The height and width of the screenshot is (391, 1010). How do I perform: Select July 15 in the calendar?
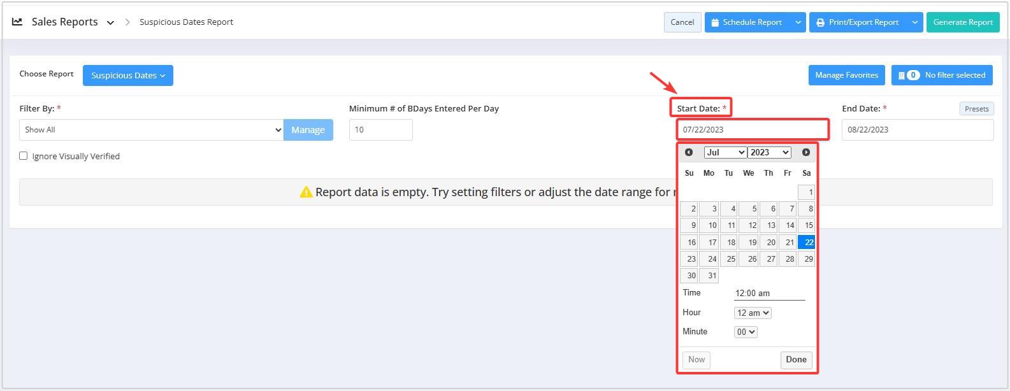pyautogui.click(x=807, y=225)
